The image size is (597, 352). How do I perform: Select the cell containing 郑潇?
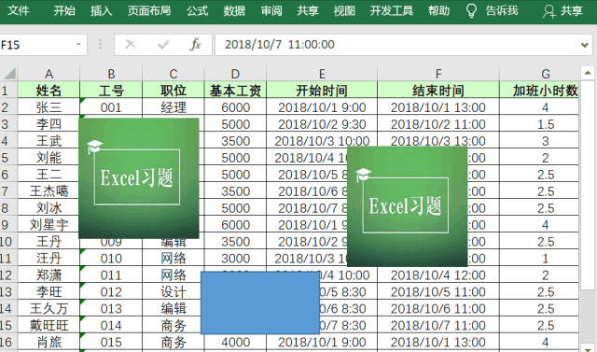(49, 275)
